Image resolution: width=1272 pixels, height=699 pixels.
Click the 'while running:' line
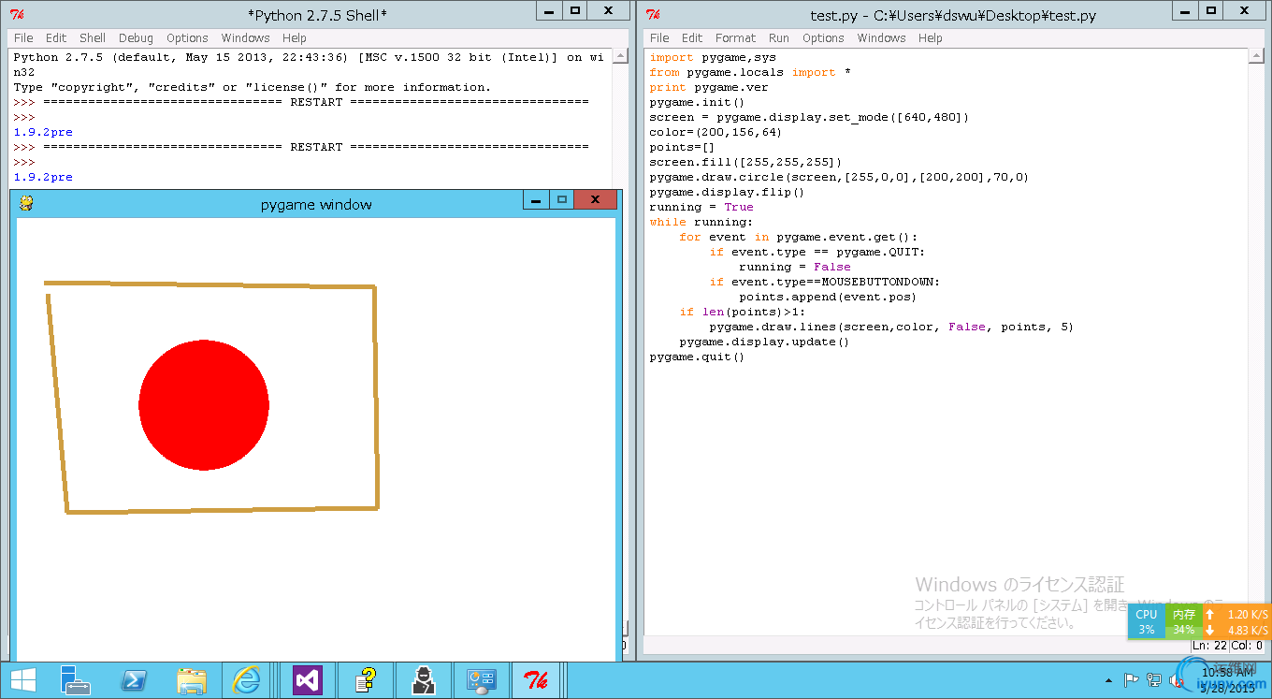(701, 222)
